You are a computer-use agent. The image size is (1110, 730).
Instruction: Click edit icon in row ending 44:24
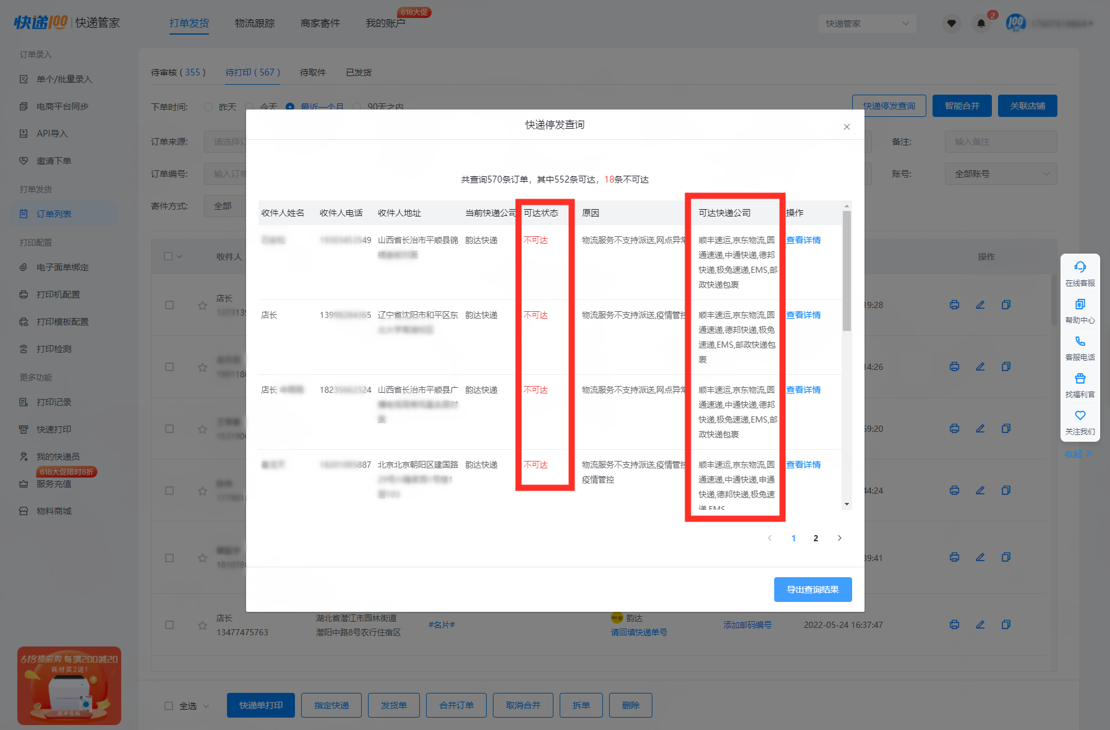pos(980,491)
